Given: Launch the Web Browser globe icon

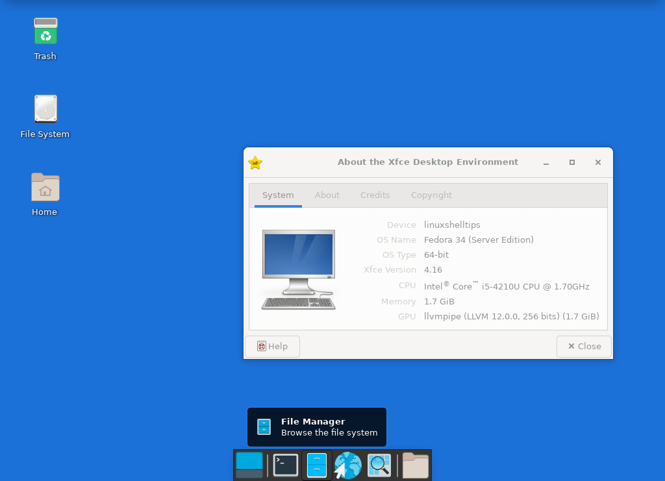Looking at the screenshot, I should pos(348,465).
